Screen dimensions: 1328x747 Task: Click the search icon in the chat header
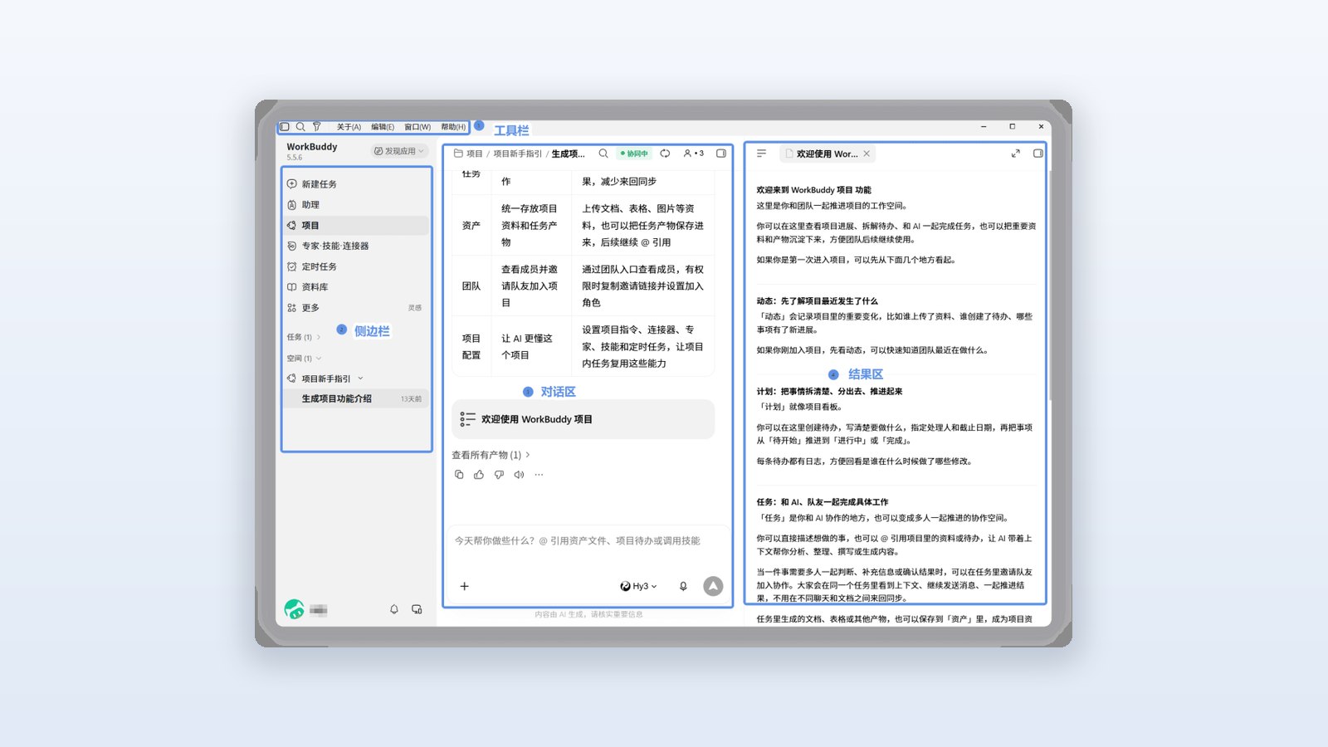point(603,154)
